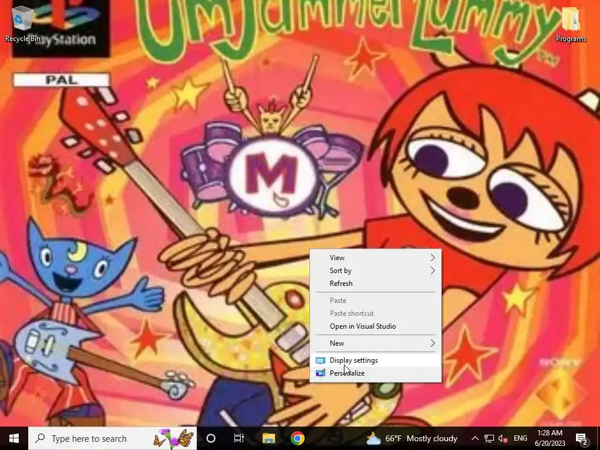Expand the Sort by submenu
Viewport: 600px width, 450px height.
point(376,271)
